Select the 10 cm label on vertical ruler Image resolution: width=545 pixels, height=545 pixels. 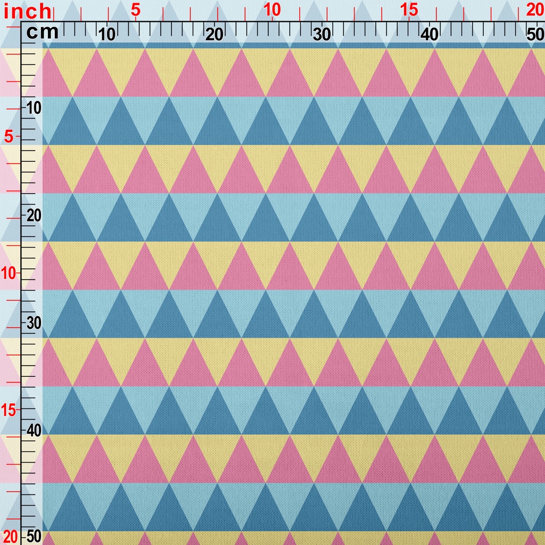34,108
